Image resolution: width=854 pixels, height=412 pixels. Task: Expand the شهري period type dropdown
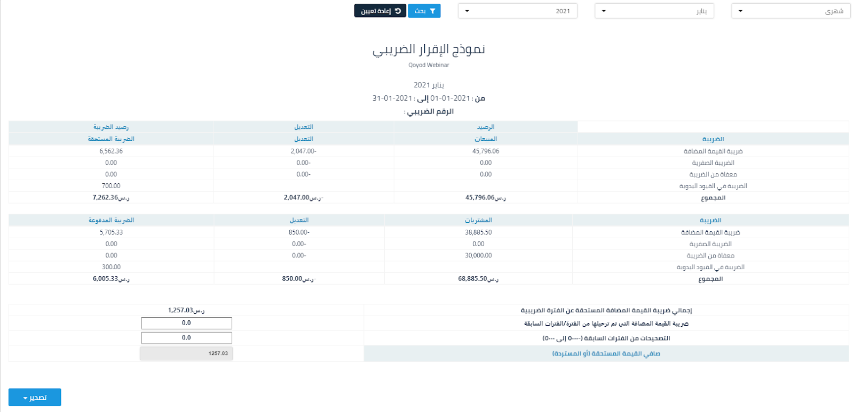click(790, 11)
